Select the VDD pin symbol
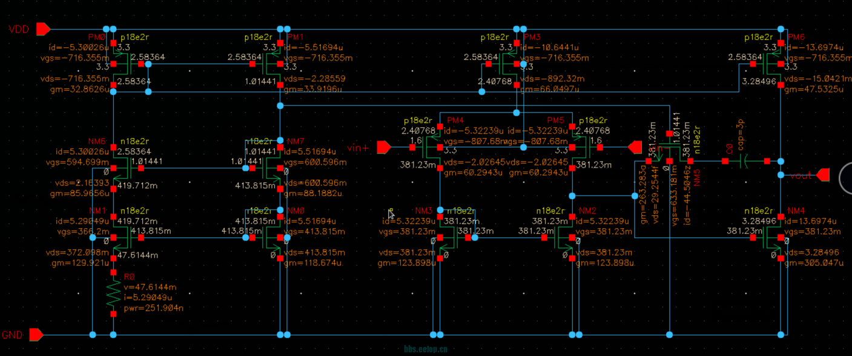The width and height of the screenshot is (852, 356). tap(44, 28)
